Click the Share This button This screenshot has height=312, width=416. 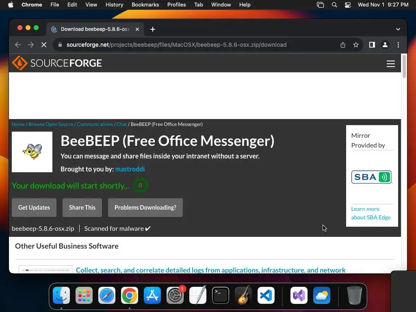coord(82,208)
